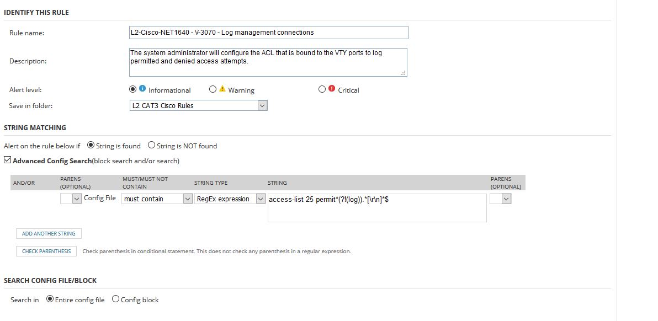
Task: Open the left Parens optional dropdown
Action: 71,199
